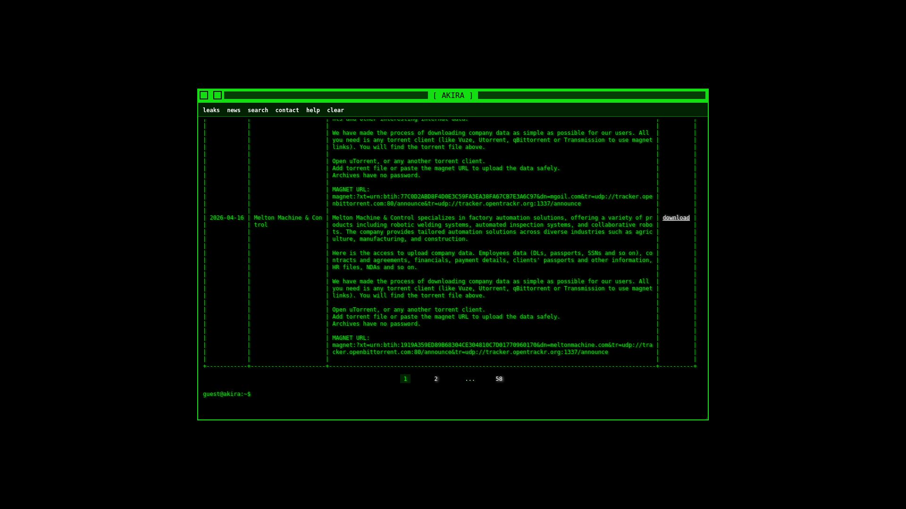Image resolution: width=906 pixels, height=509 pixels.
Task: Click the lower 'Archives have no password.' line
Action: pos(376,324)
